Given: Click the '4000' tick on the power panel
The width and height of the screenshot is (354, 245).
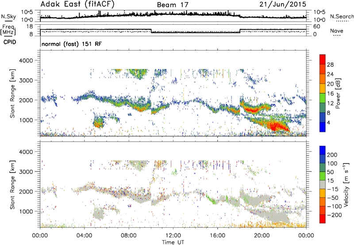Looking at the screenshot, I should tap(26, 61).
